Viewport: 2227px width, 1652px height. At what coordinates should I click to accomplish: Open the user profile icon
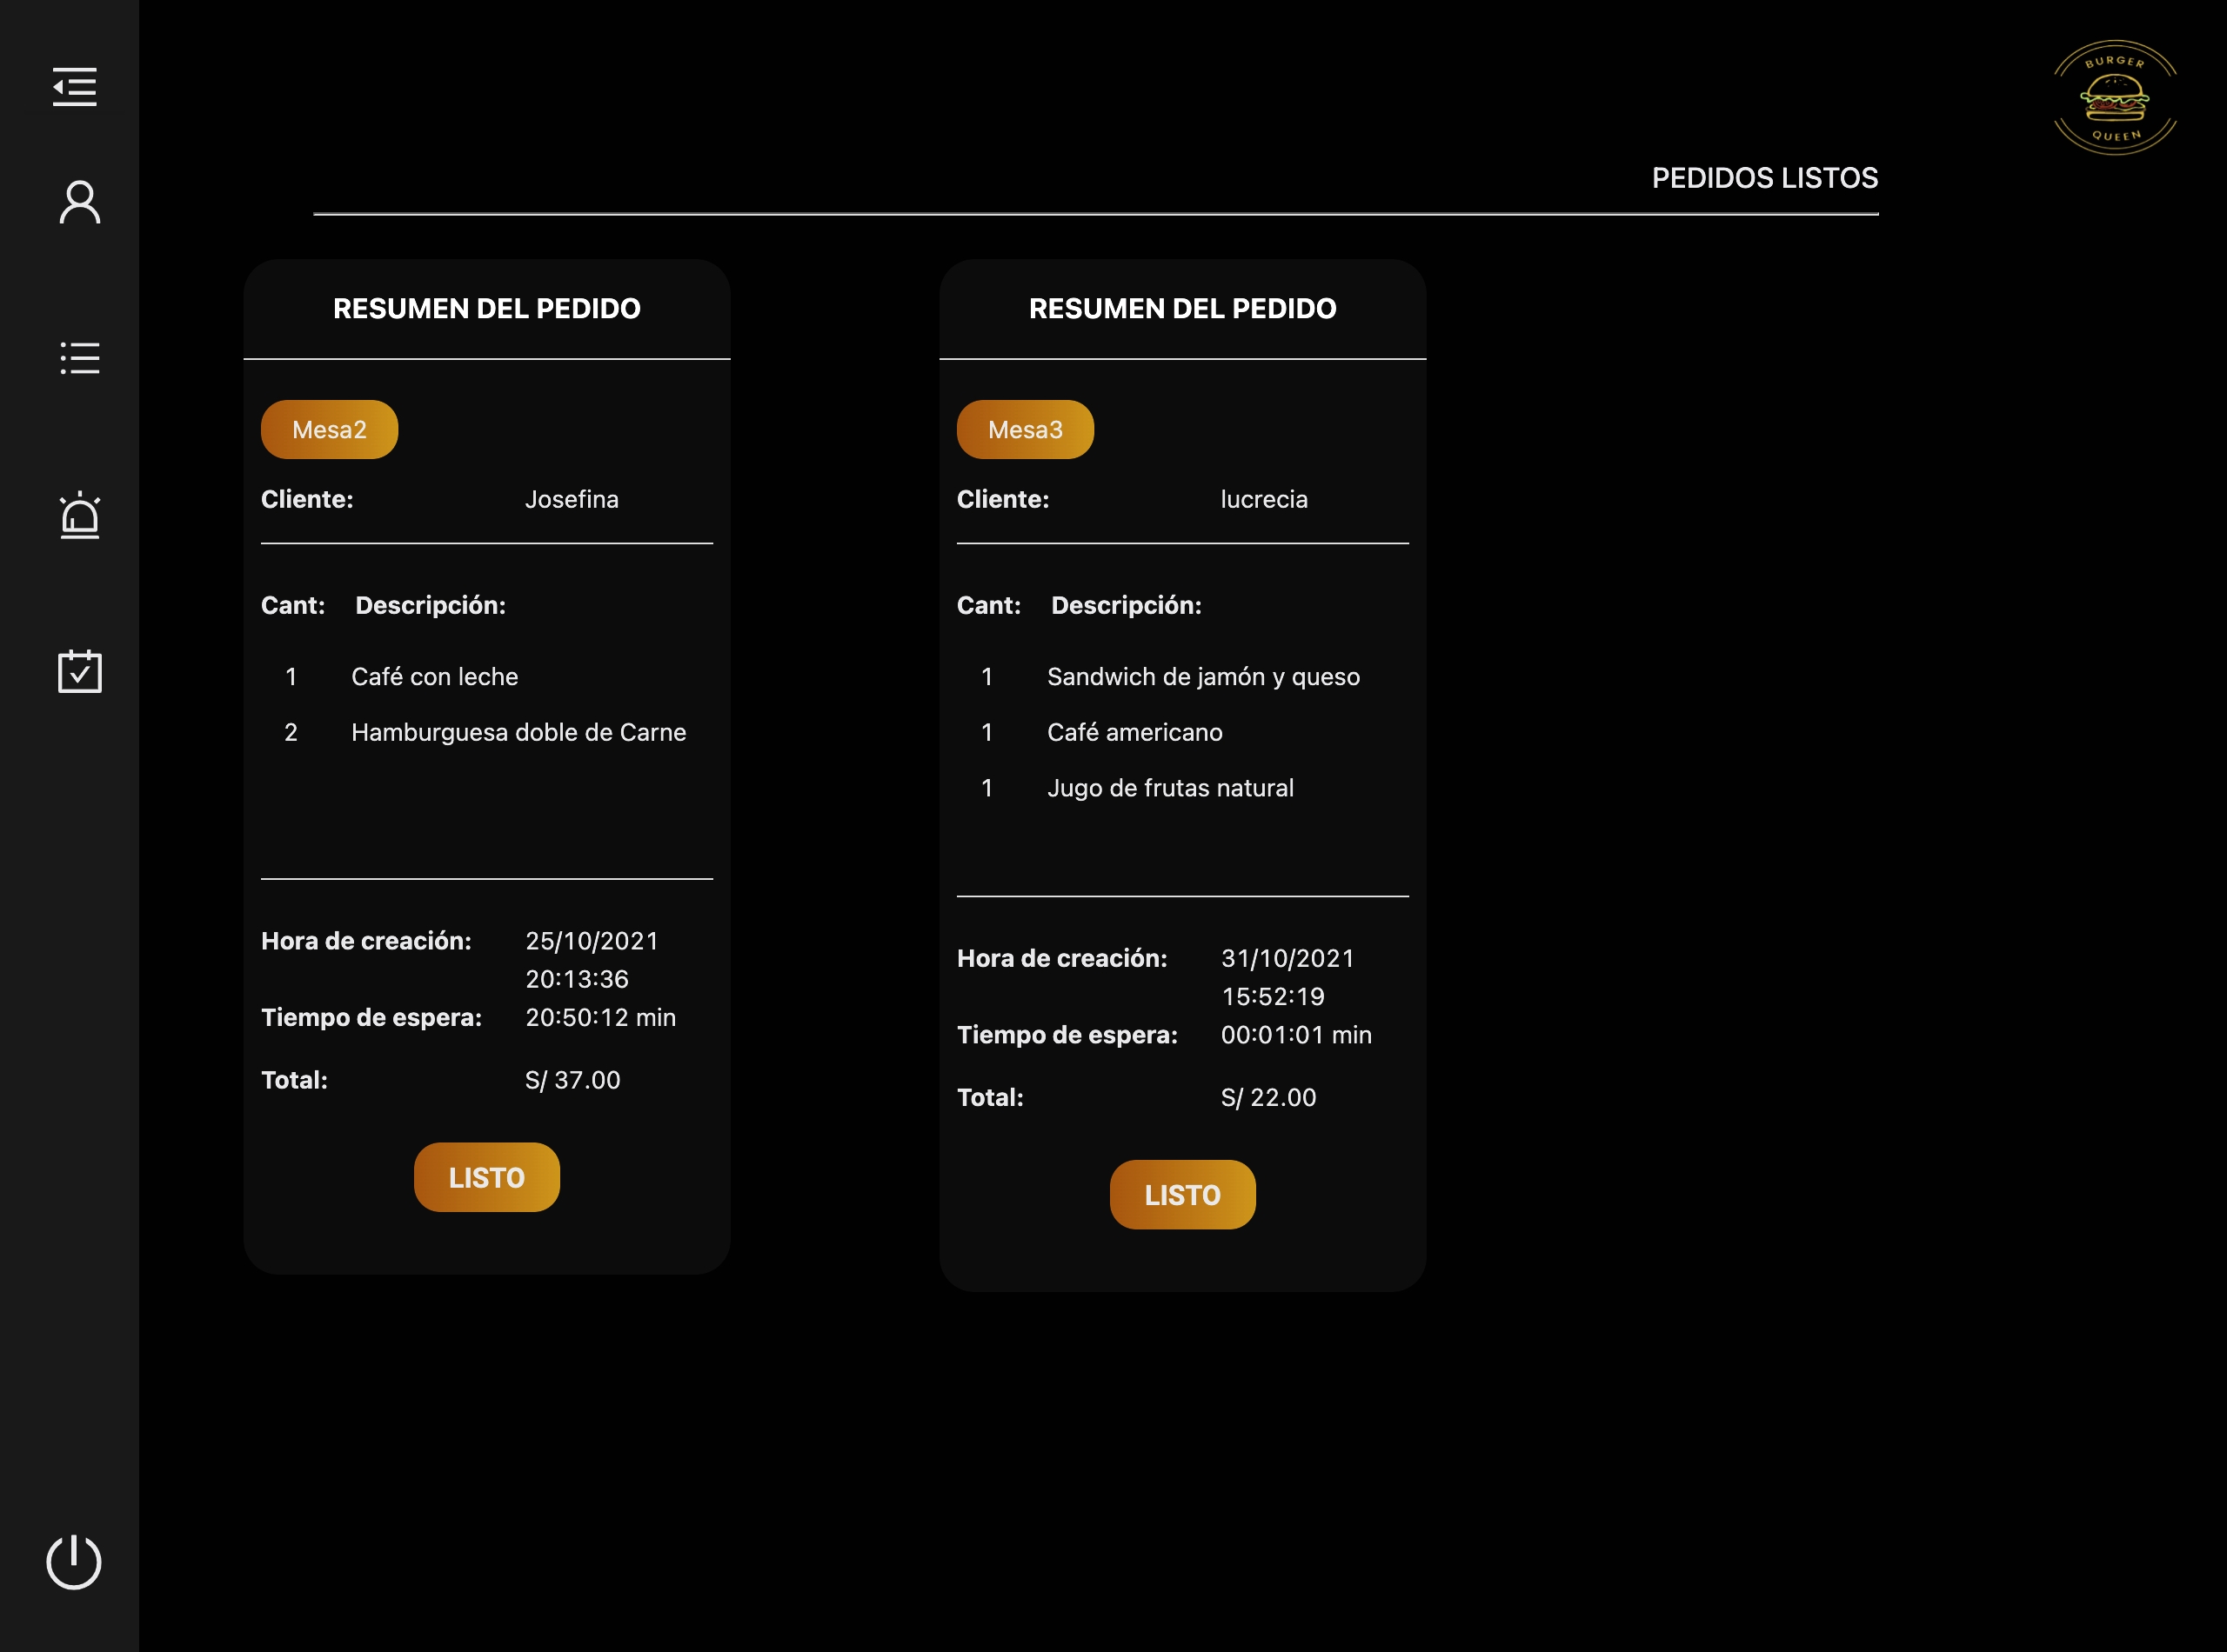click(x=79, y=203)
